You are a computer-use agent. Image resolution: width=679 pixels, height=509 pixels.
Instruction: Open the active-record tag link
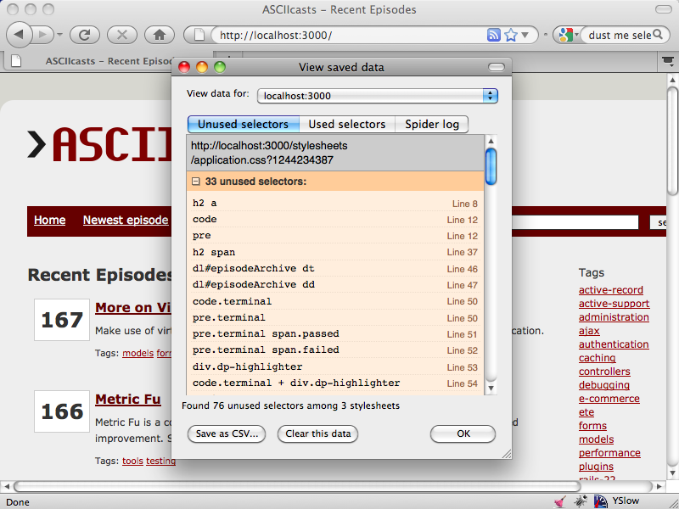(610, 290)
